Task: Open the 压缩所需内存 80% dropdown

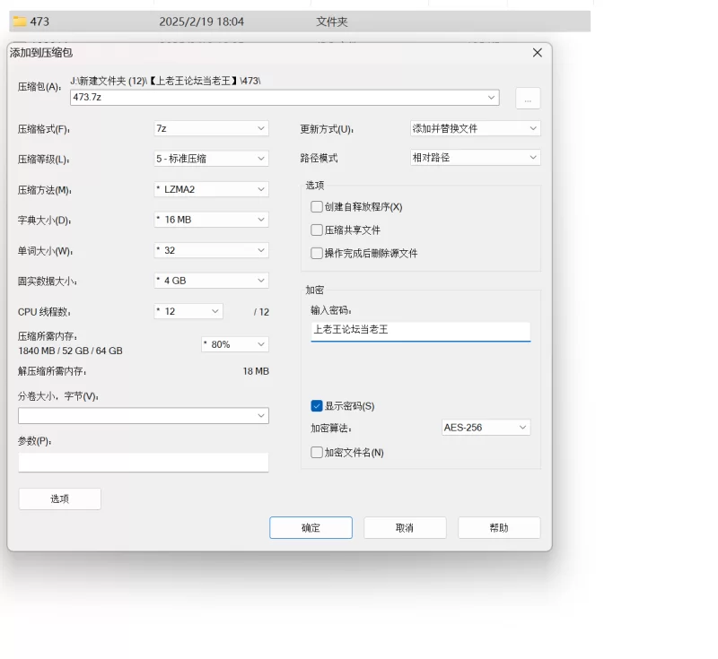Action: (x=235, y=344)
